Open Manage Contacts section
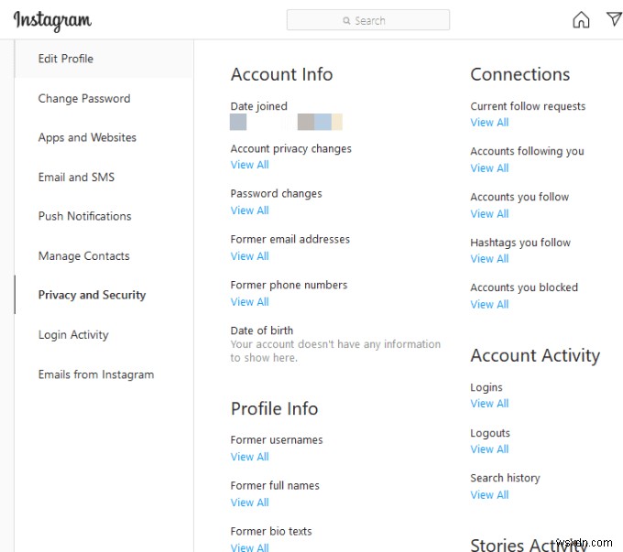Screen dimensions: 623x552 coord(83,256)
